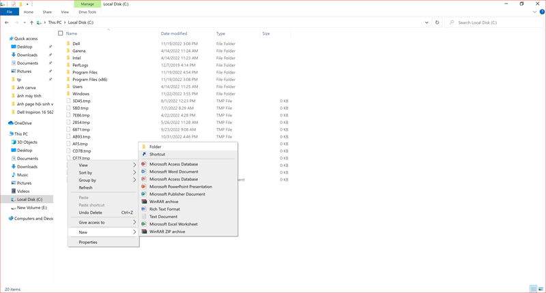Open the View ribbon tab
The image size is (546, 293).
pyautogui.click(x=65, y=12)
